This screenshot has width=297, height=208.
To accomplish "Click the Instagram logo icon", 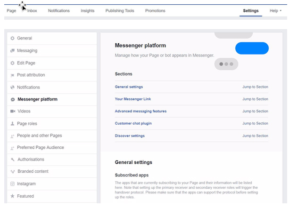I will click(x=13, y=184).
